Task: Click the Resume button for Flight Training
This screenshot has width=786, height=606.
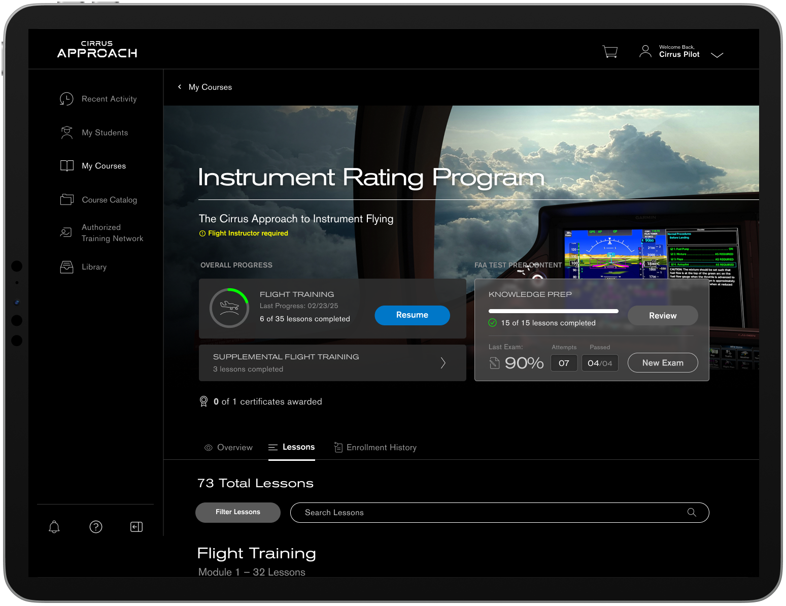Action: coord(412,315)
